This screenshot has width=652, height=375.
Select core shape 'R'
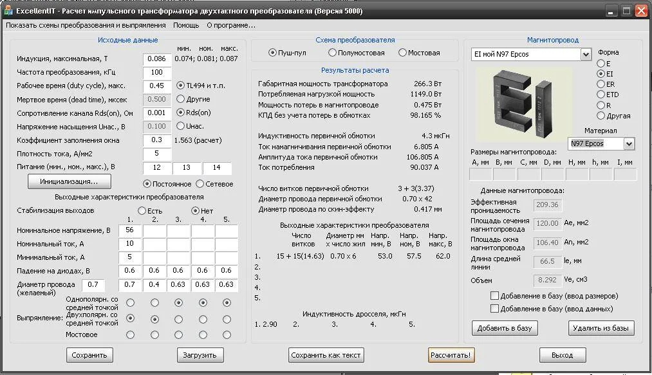pos(601,105)
